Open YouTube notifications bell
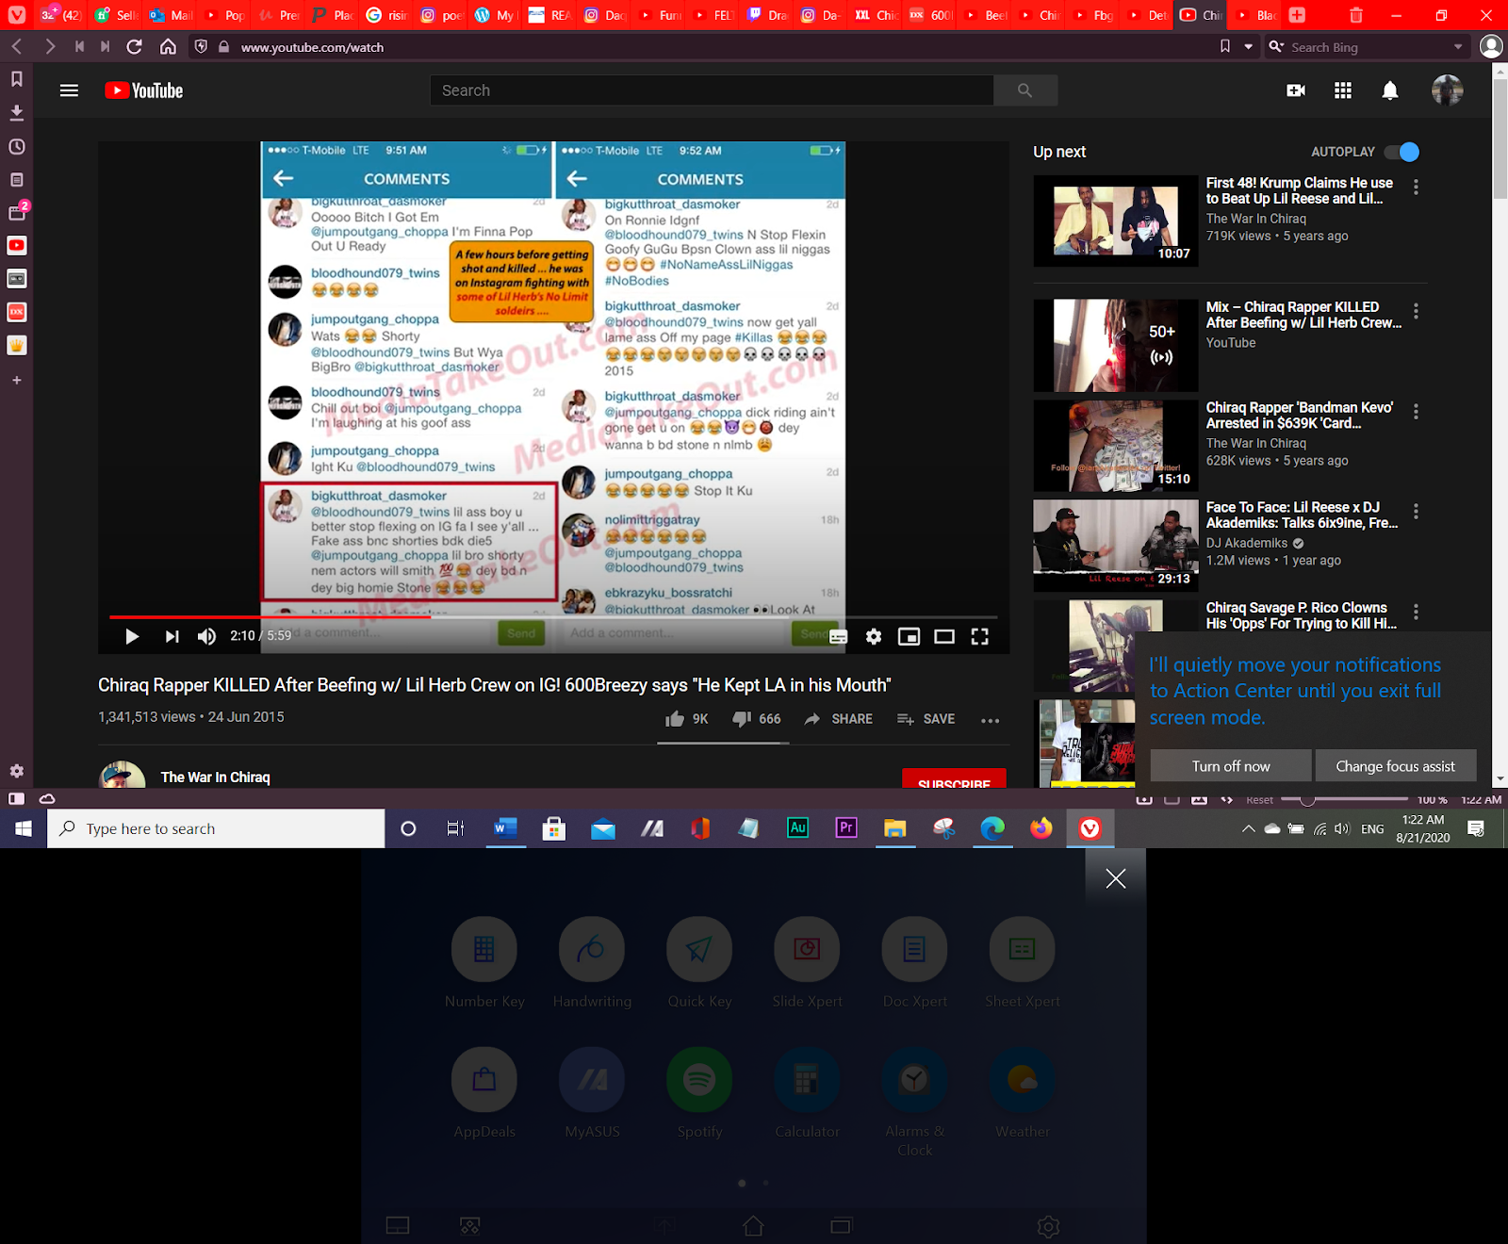Viewport: 1508px width, 1244px height. click(1389, 90)
